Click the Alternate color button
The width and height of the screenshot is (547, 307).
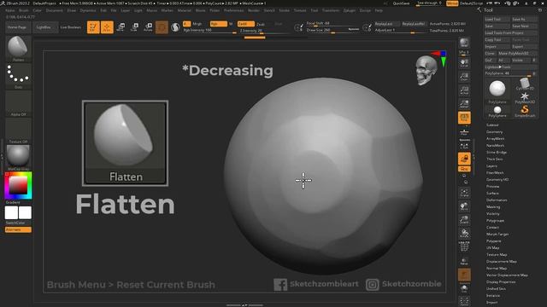pyautogui.click(x=18, y=229)
